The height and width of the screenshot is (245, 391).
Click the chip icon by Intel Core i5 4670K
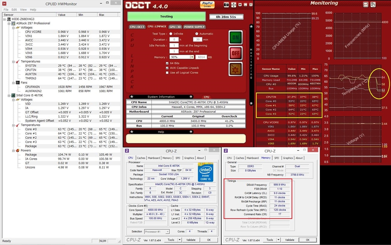pyautogui.click(x=13, y=95)
